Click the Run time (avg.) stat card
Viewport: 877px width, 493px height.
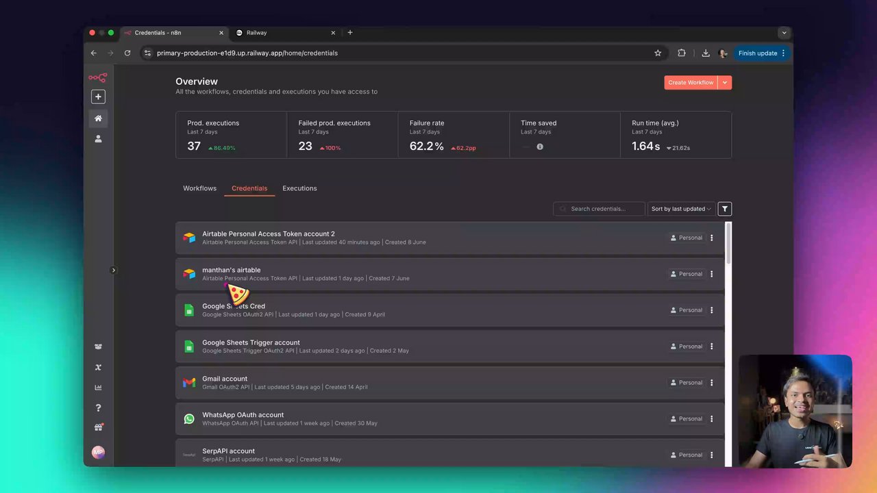coord(676,135)
